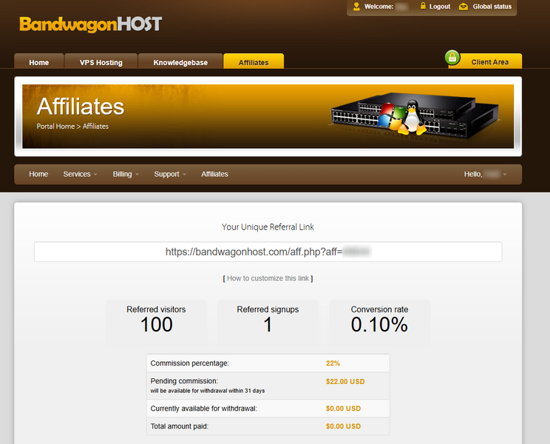This screenshot has height=444, width=550.
Task: Click the Logout link
Action: [x=440, y=7]
